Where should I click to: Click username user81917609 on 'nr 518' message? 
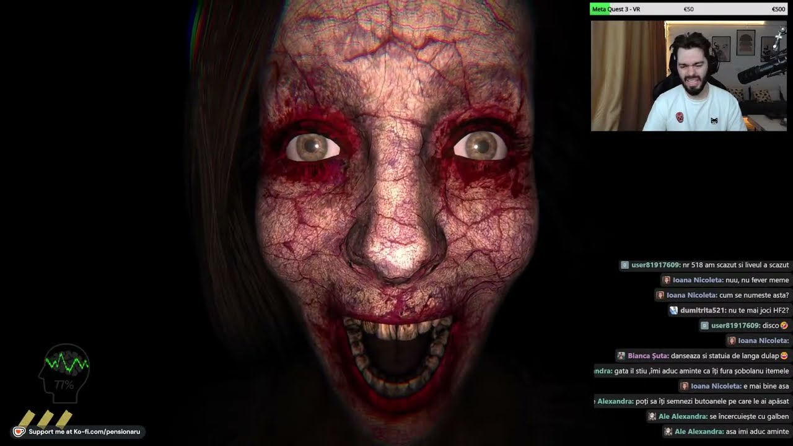point(656,265)
